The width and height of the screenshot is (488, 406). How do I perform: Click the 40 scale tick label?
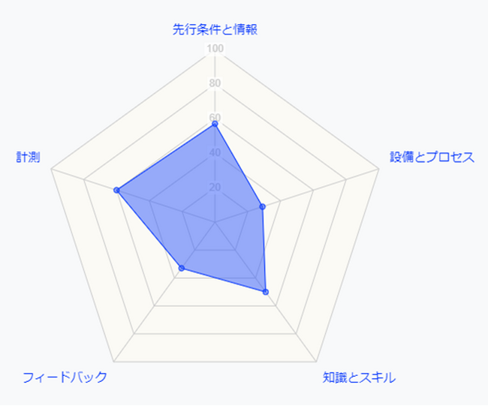(x=215, y=152)
